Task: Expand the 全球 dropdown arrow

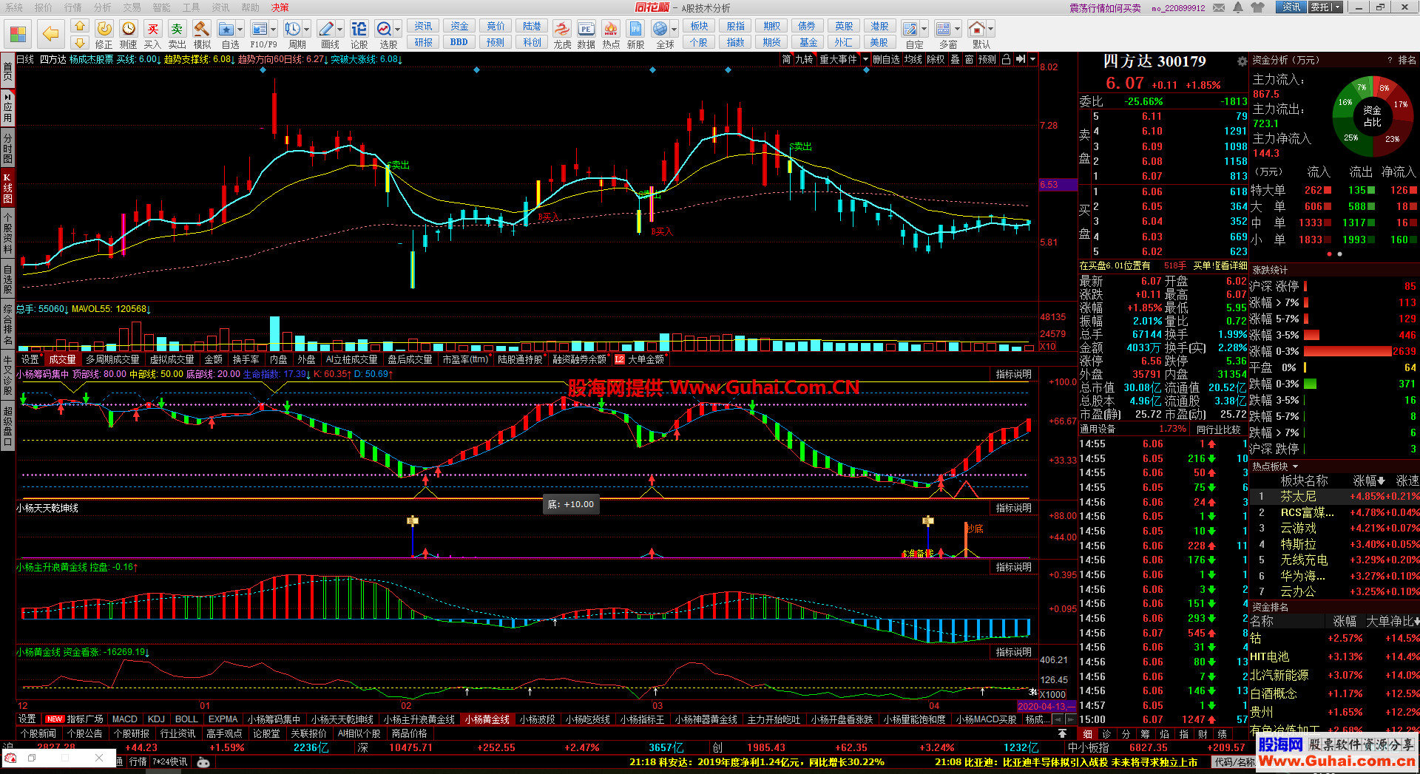Action: click(674, 30)
